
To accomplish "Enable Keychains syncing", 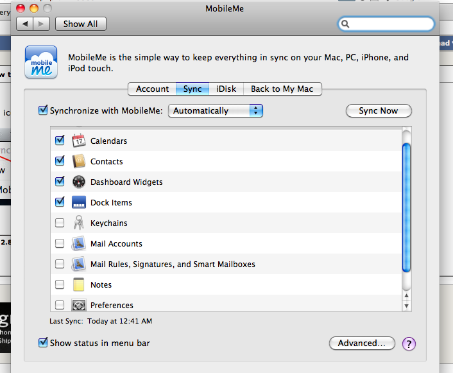I will [60, 223].
